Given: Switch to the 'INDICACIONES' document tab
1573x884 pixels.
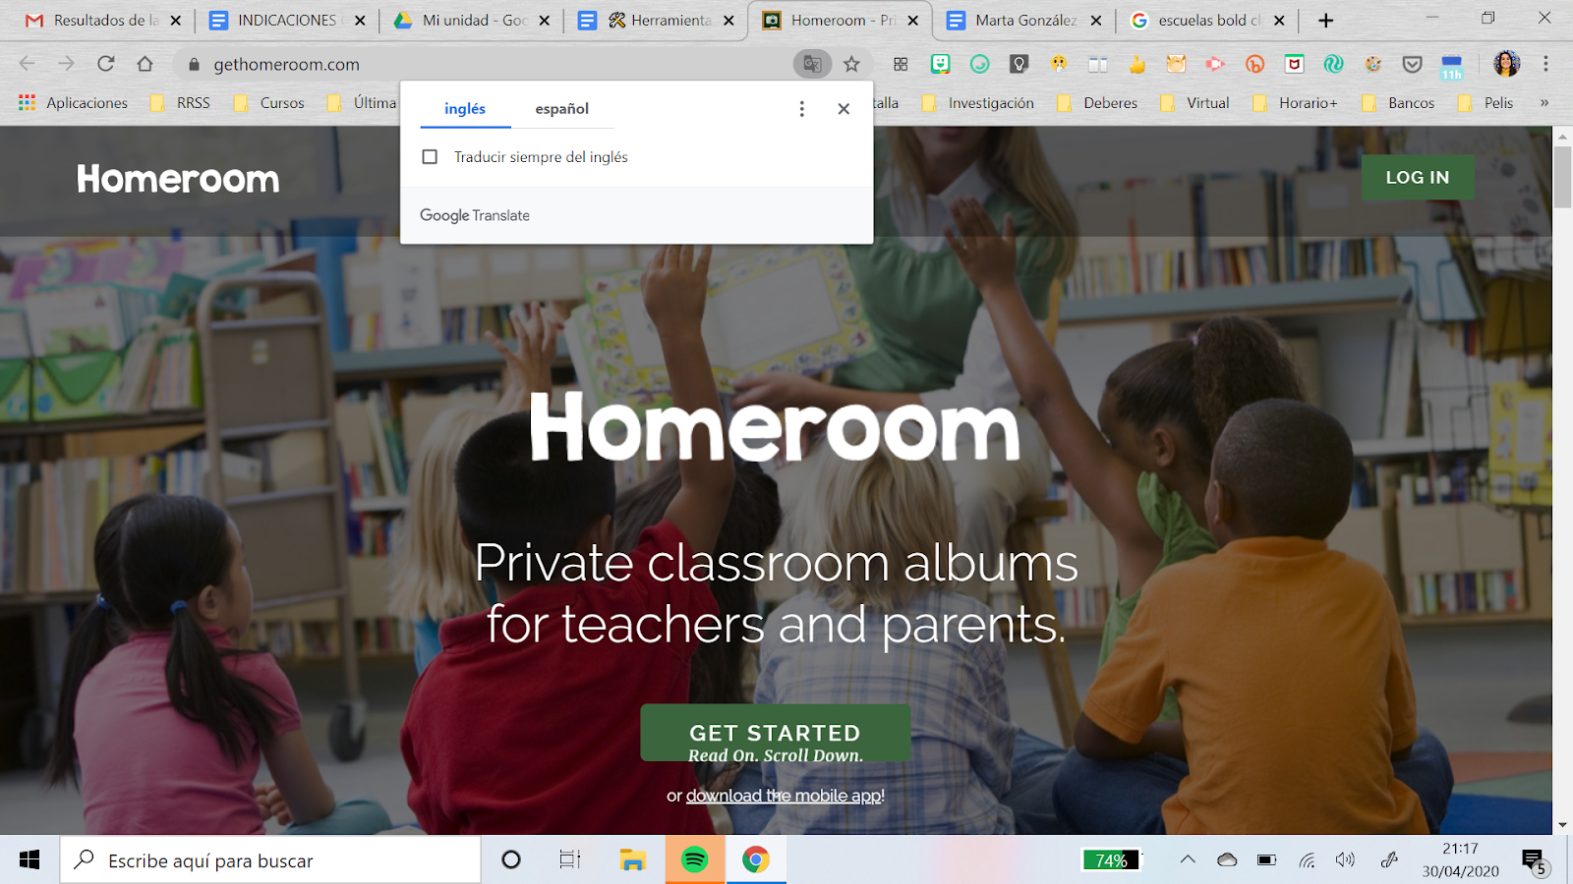Looking at the screenshot, I should tap(287, 20).
